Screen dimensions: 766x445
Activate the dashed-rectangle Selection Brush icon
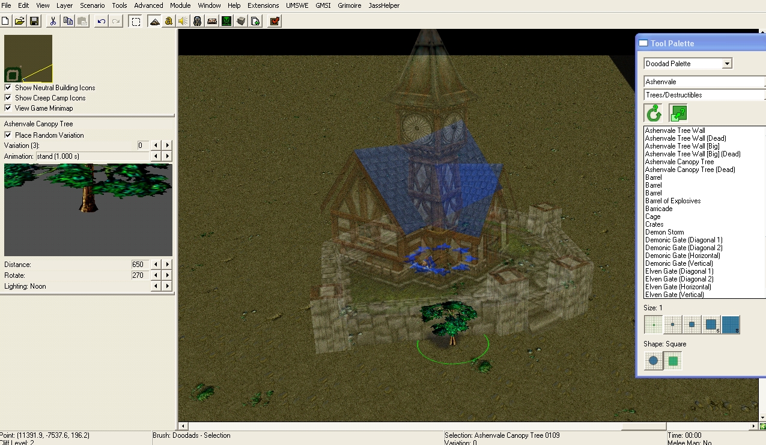tap(136, 21)
